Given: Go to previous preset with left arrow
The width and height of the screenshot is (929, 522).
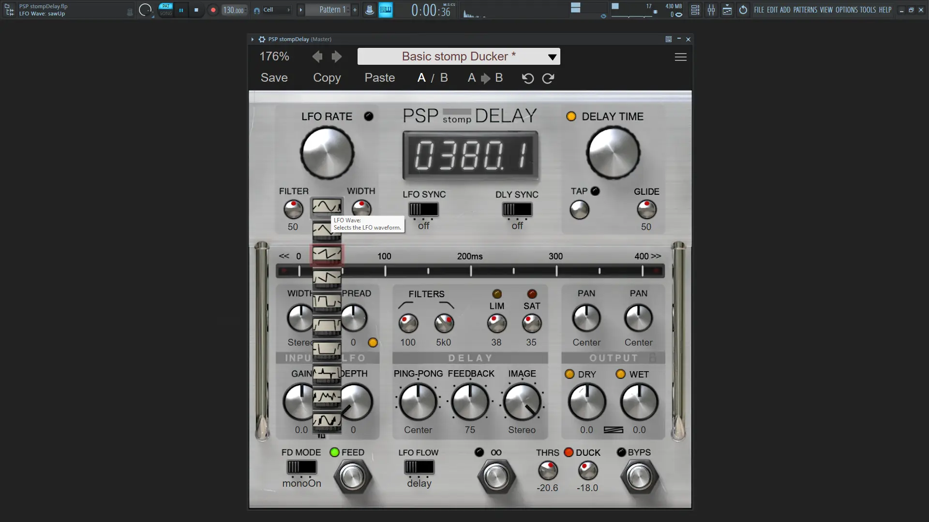Looking at the screenshot, I should click(317, 57).
